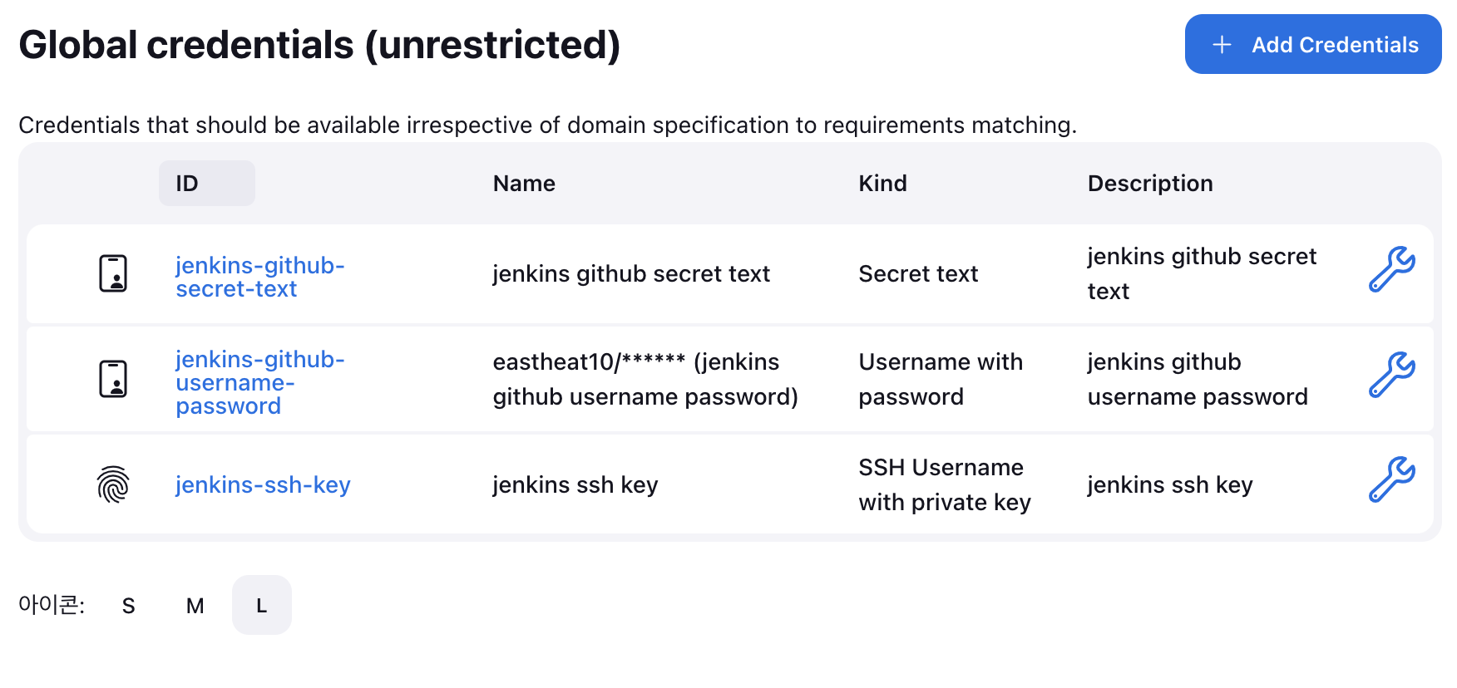This screenshot has width=1457, height=688.
Task: Sort credentials by Name column
Action: pos(524,184)
